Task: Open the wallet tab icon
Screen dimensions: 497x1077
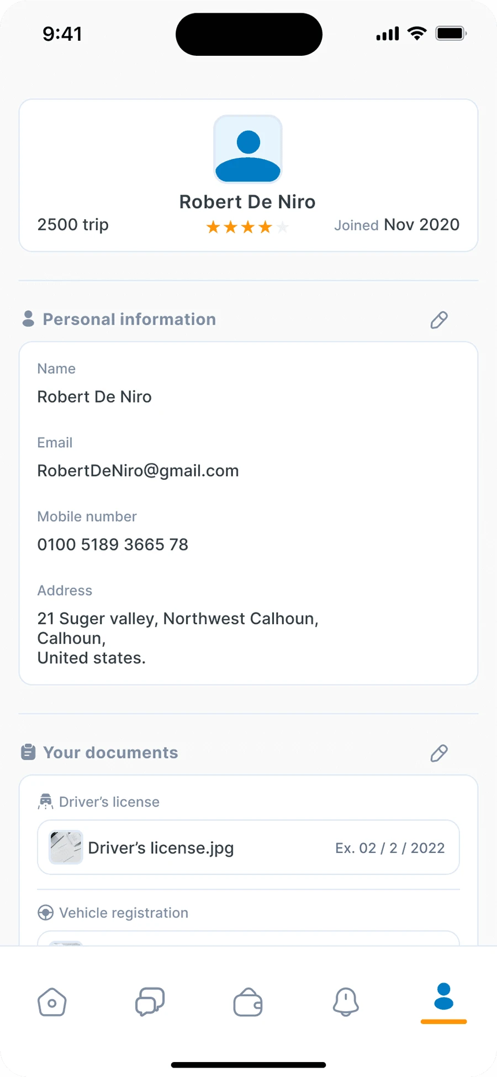Action: pos(248,1002)
